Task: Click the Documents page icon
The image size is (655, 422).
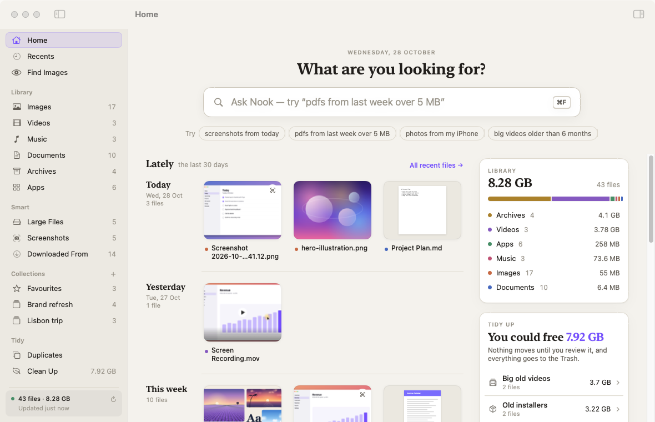Action: pos(17,155)
